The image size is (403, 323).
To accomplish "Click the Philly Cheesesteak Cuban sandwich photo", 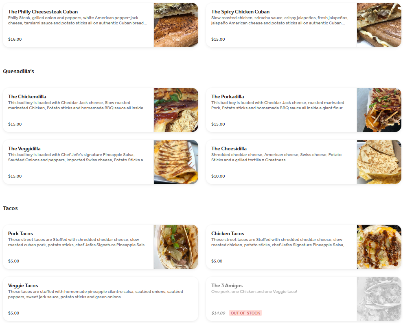I will point(176,25).
